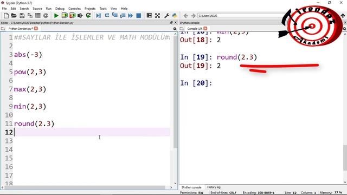Image resolution: width=347 pixels, height=195 pixels.
Task: Click the console vertical scrollbar
Action: coord(345,158)
